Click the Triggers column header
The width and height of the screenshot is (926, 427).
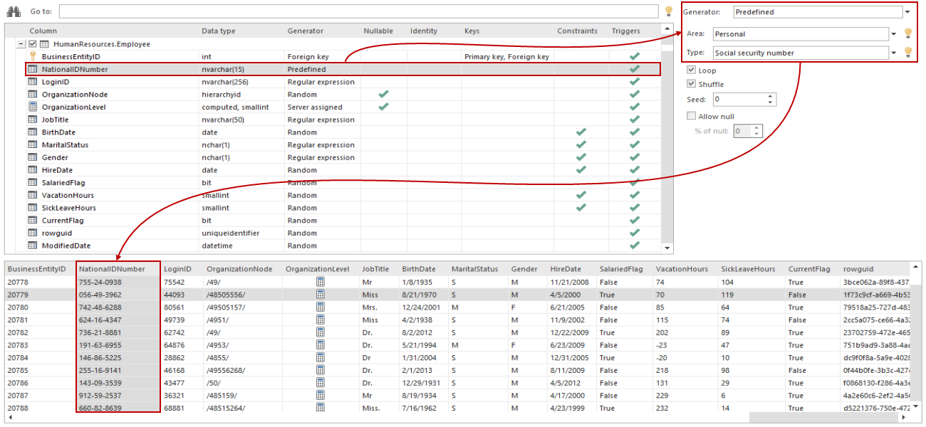coord(625,31)
